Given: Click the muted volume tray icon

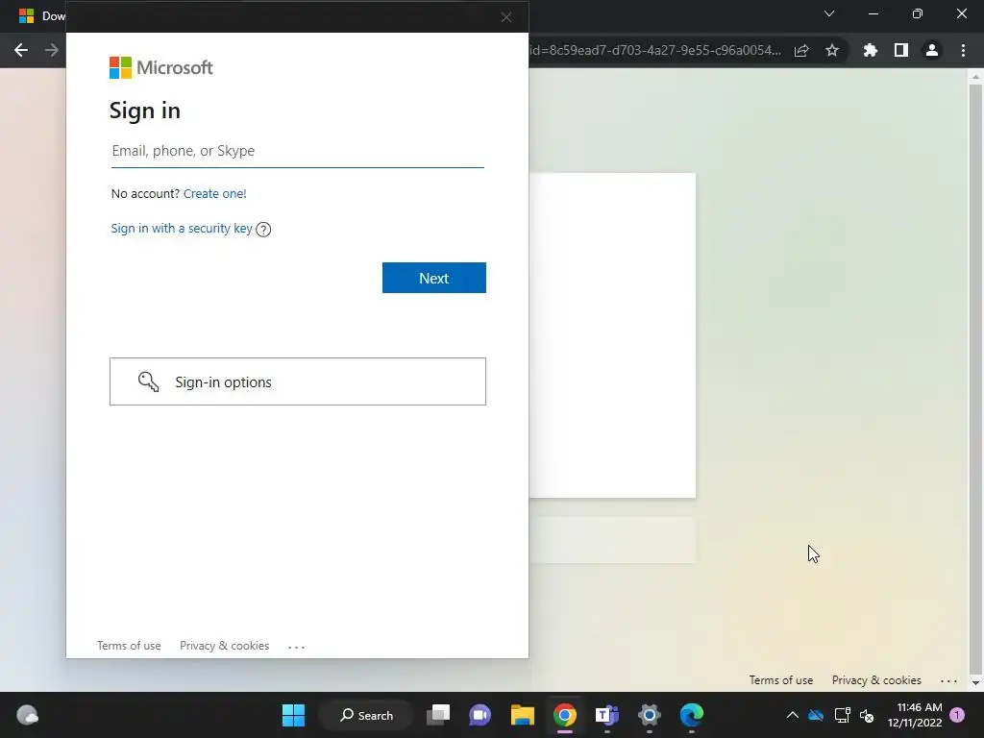Looking at the screenshot, I should 867,715.
